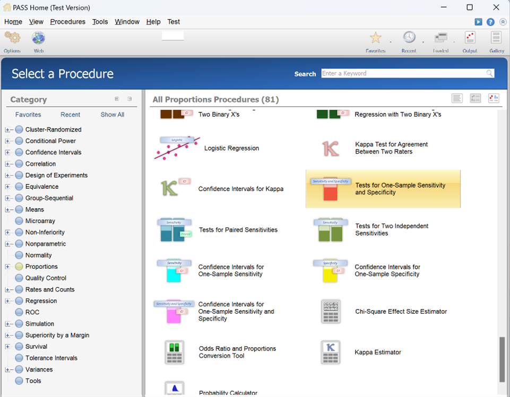The image size is (510, 397).
Task: Open the View menu
Action: 36,22
